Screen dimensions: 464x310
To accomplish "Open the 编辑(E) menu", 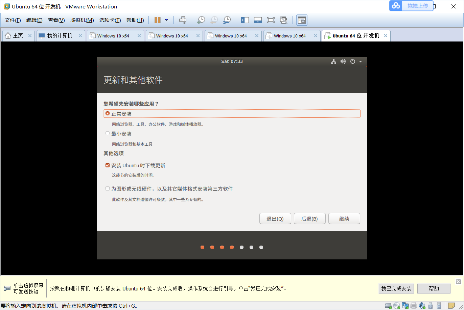I will (x=34, y=20).
